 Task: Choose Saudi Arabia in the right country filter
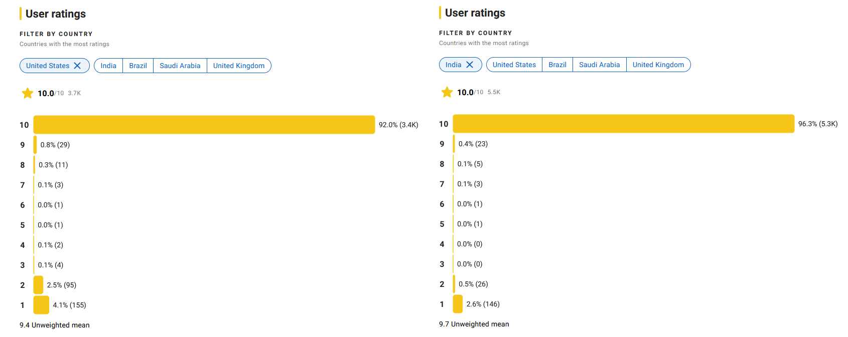pos(600,65)
